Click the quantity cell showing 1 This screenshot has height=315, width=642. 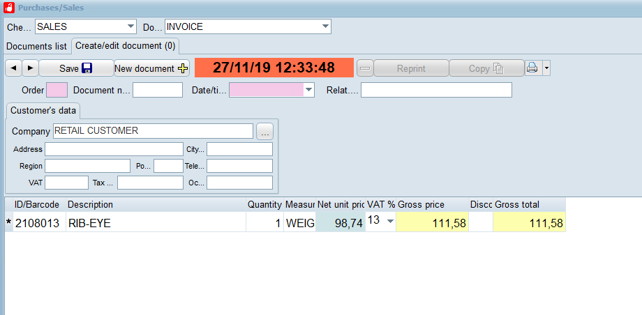point(265,223)
